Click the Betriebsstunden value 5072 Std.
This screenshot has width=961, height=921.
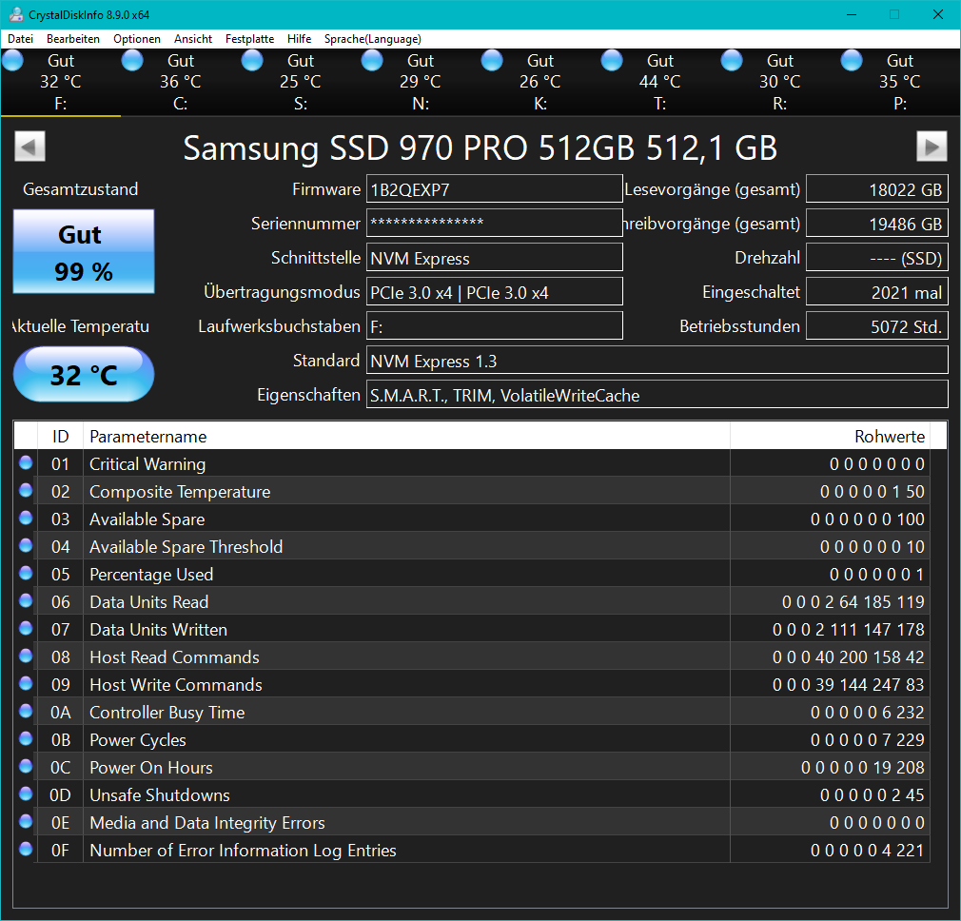click(877, 326)
